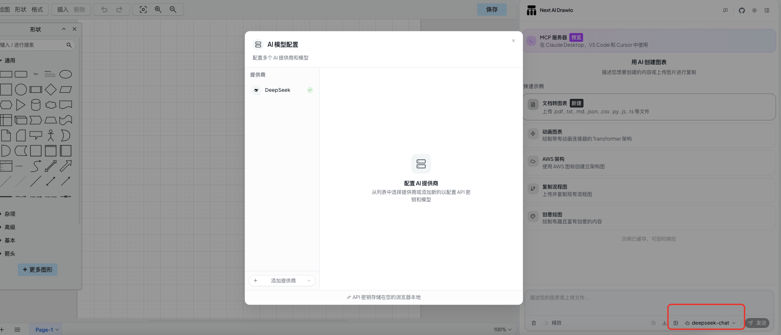781x335 pixels.
Task: Open the deepseek-chat model selector
Action: coord(710,323)
